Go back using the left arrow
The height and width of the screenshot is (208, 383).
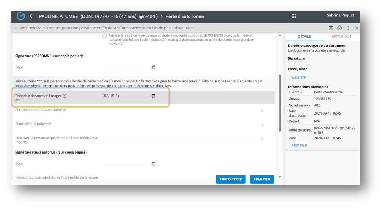(x=32, y=16)
